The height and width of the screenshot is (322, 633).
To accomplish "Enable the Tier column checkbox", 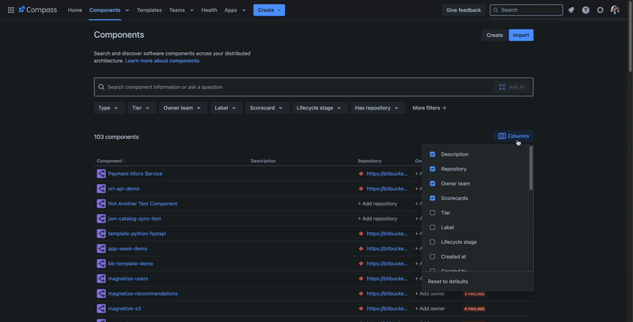I will pos(432,212).
